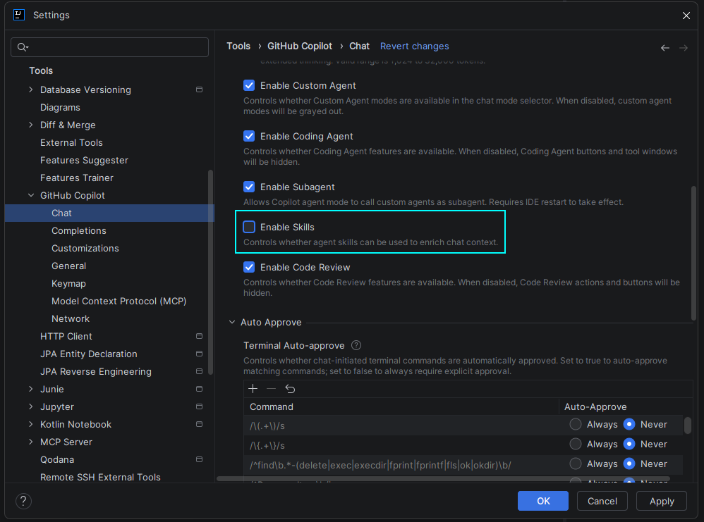Image resolution: width=704 pixels, height=522 pixels.
Task: Click the Command column header
Action: [x=401, y=406]
